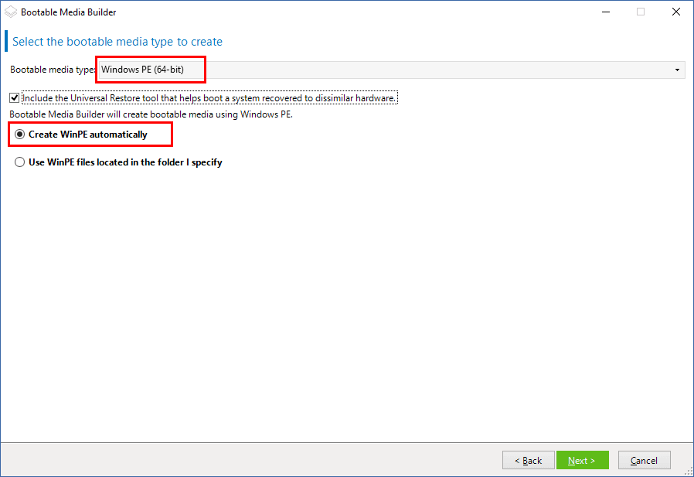694x477 pixels.
Task: Choose Use WinPE files located in folder option
Action: pyautogui.click(x=20, y=162)
